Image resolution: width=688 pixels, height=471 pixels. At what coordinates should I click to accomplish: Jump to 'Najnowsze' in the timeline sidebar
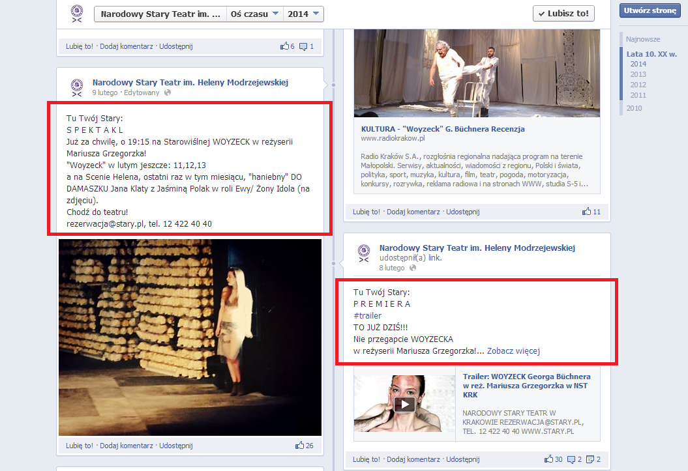[x=643, y=39]
